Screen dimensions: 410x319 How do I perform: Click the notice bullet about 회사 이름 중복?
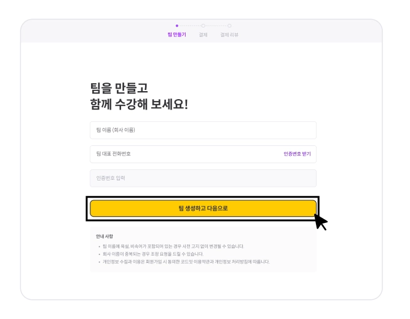click(153, 254)
